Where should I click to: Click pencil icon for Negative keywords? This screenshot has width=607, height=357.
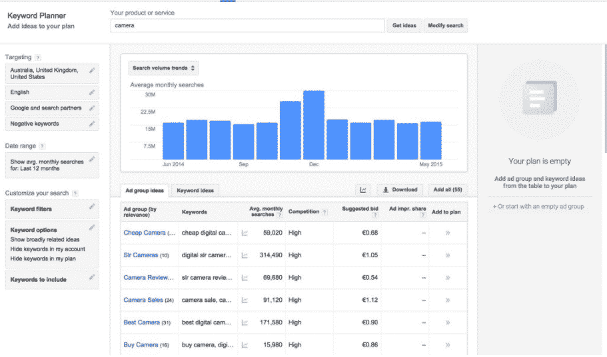tap(92, 124)
